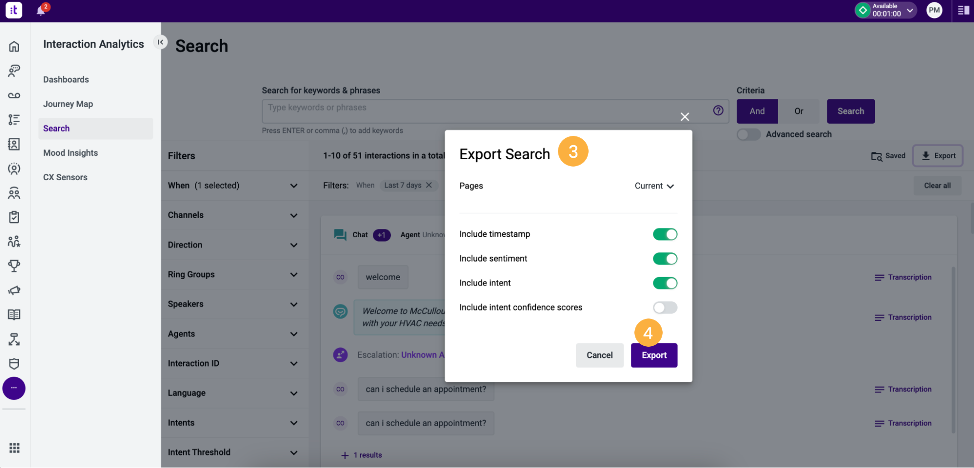
Task: Open the flow/workflow icon in sidebar
Action: coord(14,339)
